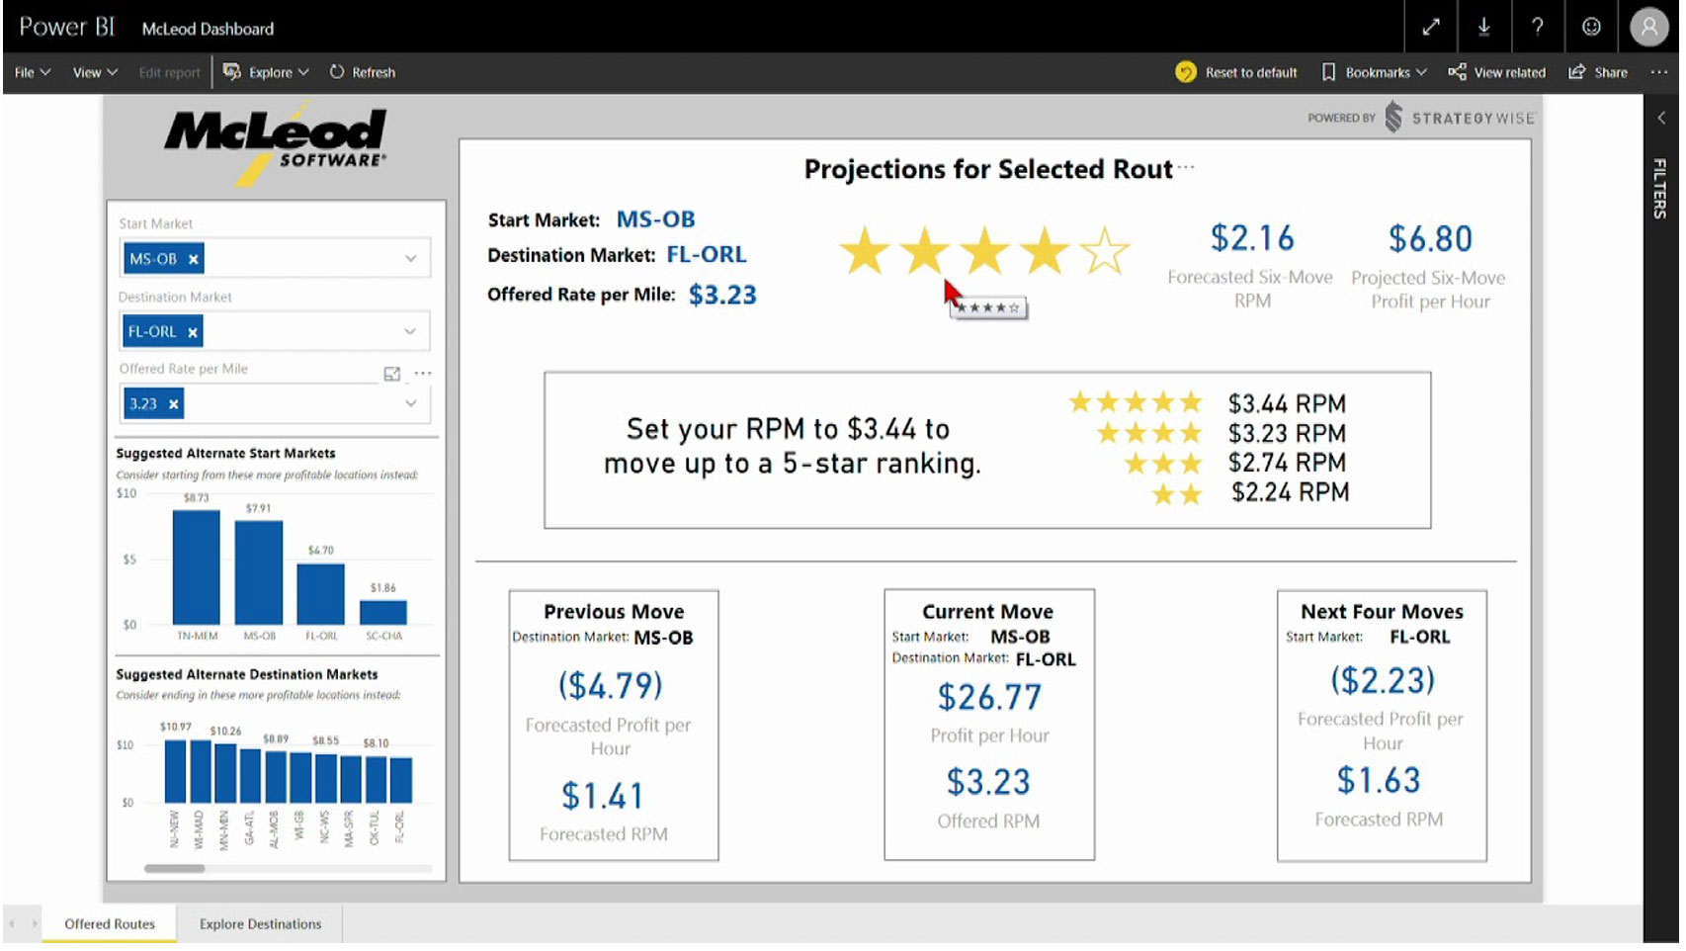Viewport: 1686px width, 951px height.
Task: Click the smiley feedback icon
Action: (x=1591, y=28)
